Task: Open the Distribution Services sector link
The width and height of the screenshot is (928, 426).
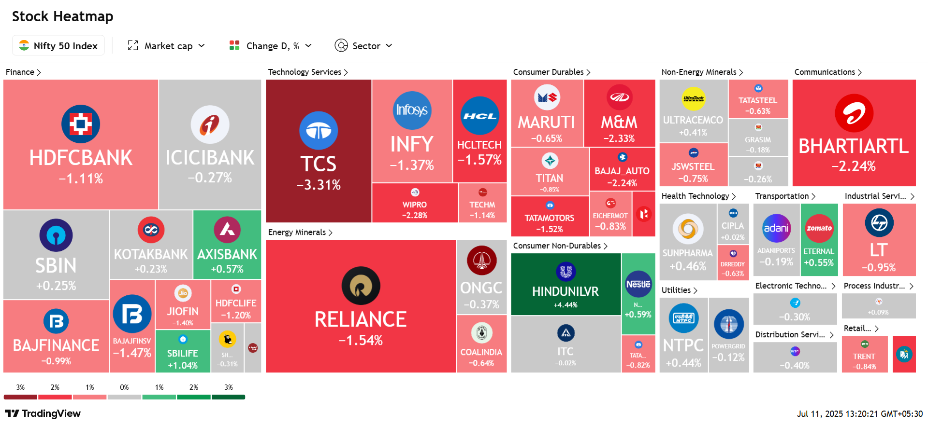Action: (x=794, y=334)
